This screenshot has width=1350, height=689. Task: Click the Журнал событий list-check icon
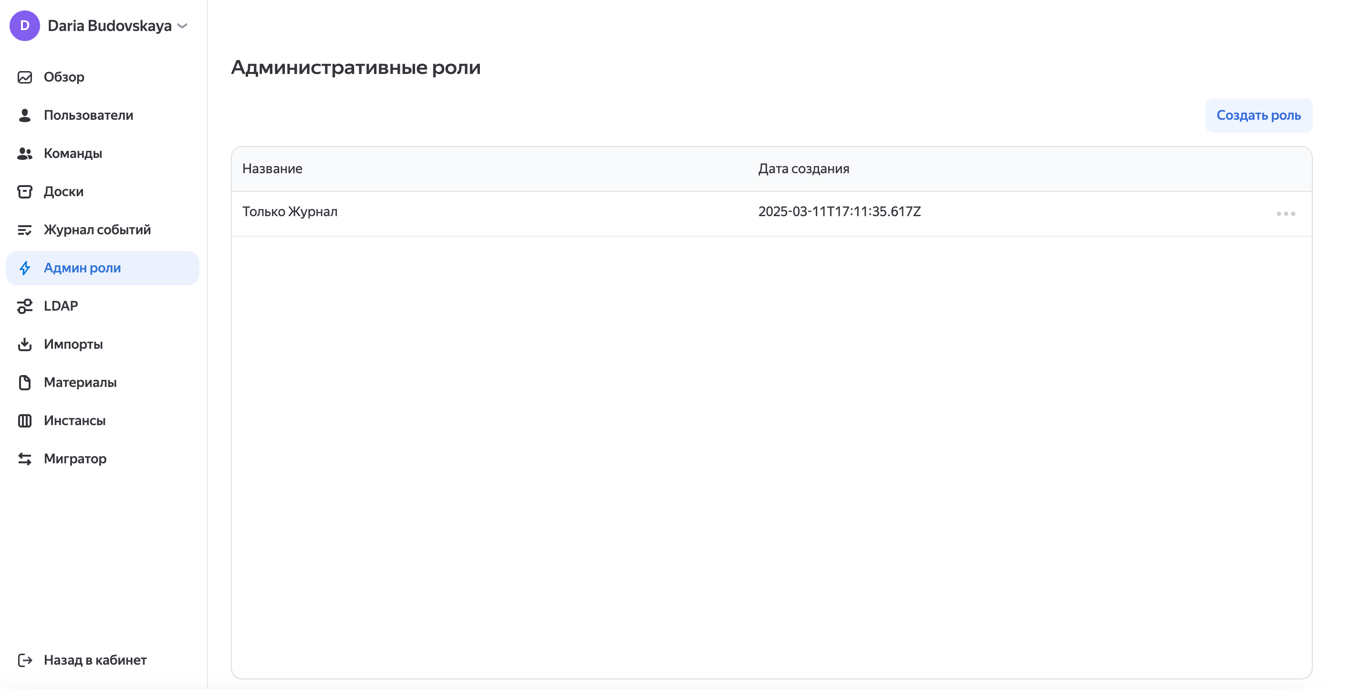(x=25, y=230)
